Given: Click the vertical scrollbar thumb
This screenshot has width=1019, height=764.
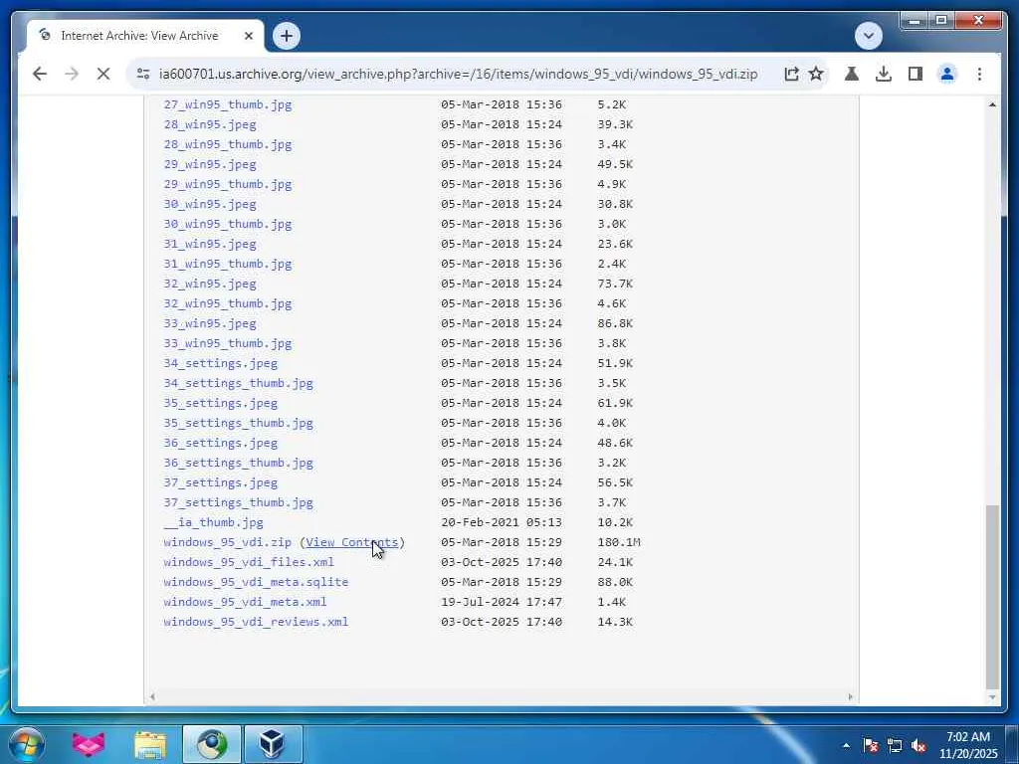Looking at the screenshot, I should tap(992, 597).
